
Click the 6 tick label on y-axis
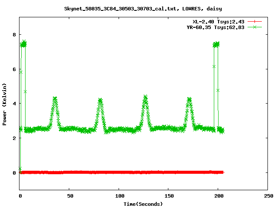click(14, 69)
